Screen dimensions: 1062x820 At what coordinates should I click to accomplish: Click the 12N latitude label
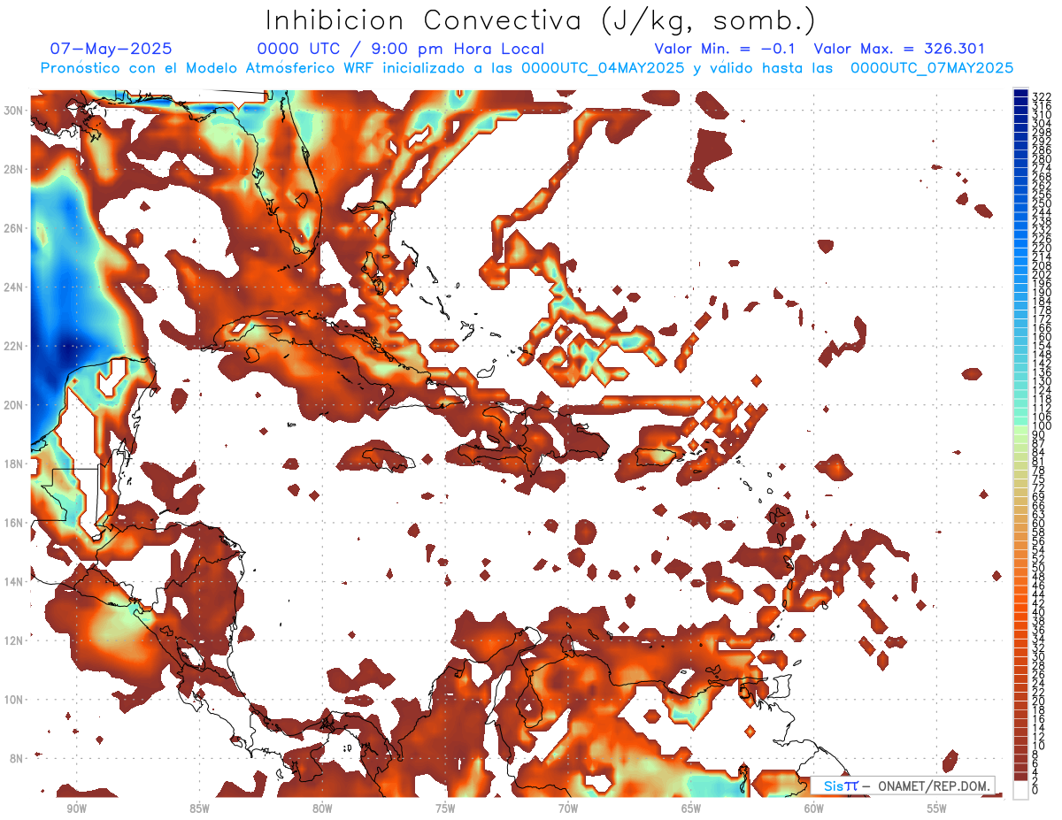(14, 640)
